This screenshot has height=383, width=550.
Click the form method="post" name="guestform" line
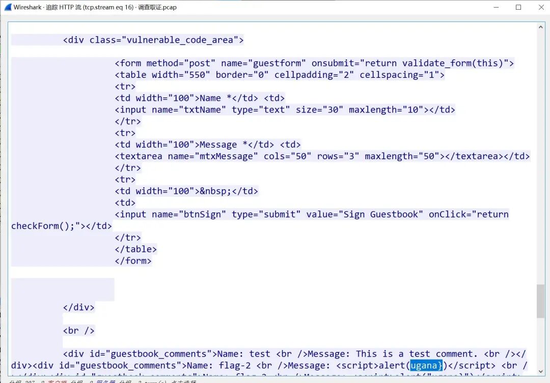(x=314, y=64)
